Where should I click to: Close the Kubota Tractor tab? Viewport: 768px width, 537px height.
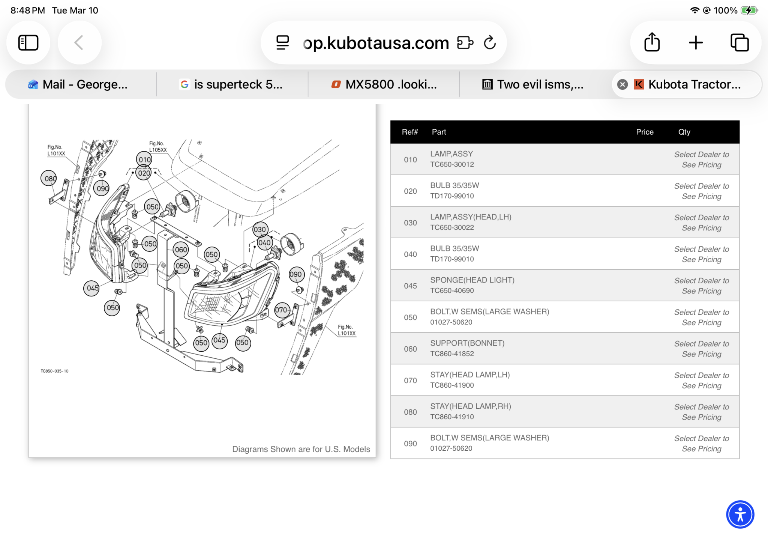pos(622,84)
